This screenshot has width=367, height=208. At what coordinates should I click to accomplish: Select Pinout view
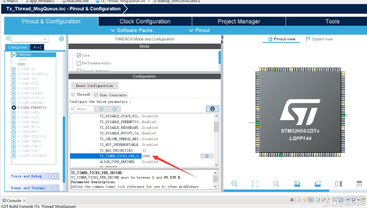coord(282,39)
